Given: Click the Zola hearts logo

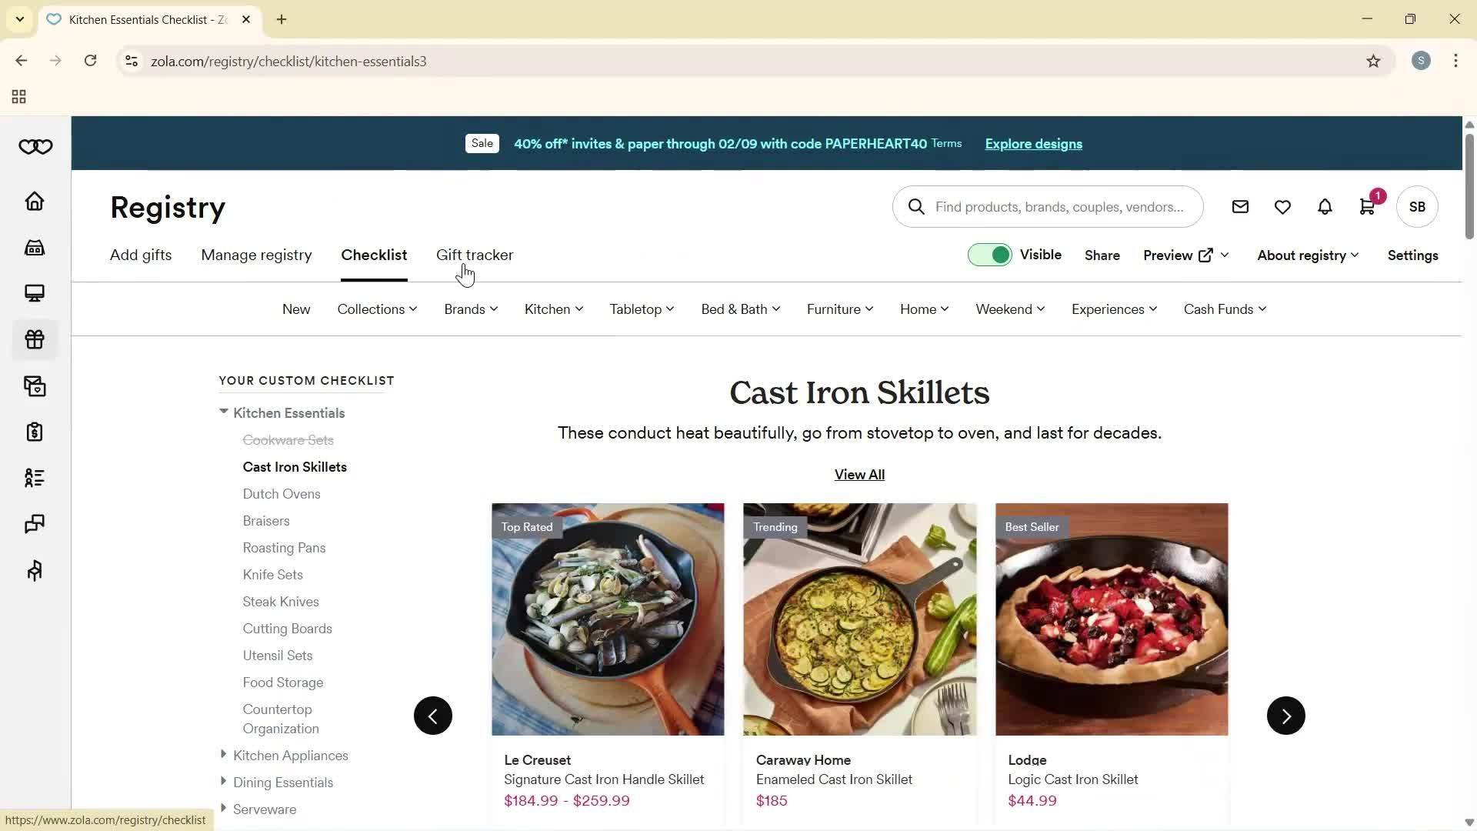Looking at the screenshot, I should 35,146.
